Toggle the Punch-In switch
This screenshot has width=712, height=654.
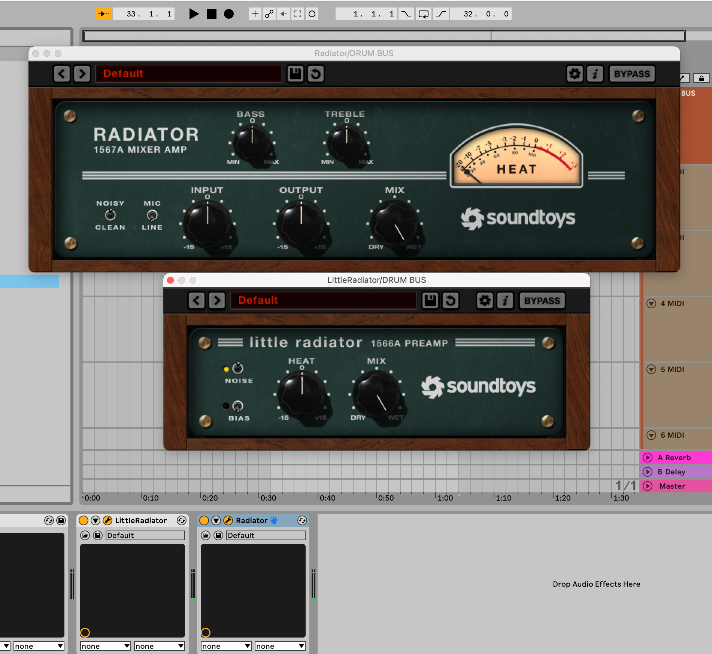[x=406, y=14]
